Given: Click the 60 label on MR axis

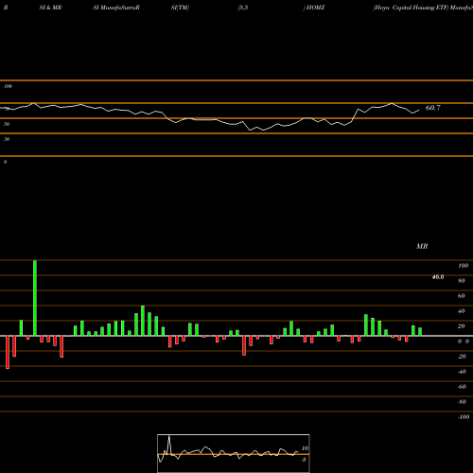Looking at the screenshot, I should (462, 296).
